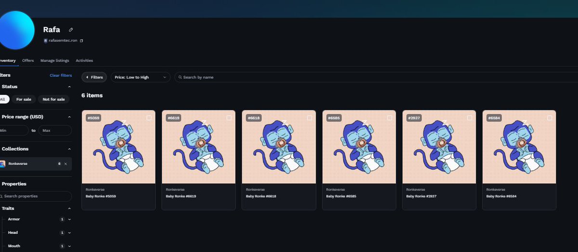Copy the rafasemtec.ron address

pos(81,41)
